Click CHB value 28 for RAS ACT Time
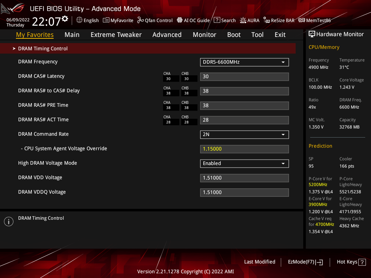The width and height of the screenshot is (371, 278). point(189,122)
